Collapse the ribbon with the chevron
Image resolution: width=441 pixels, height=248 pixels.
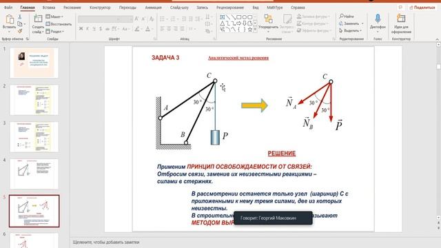(437, 39)
